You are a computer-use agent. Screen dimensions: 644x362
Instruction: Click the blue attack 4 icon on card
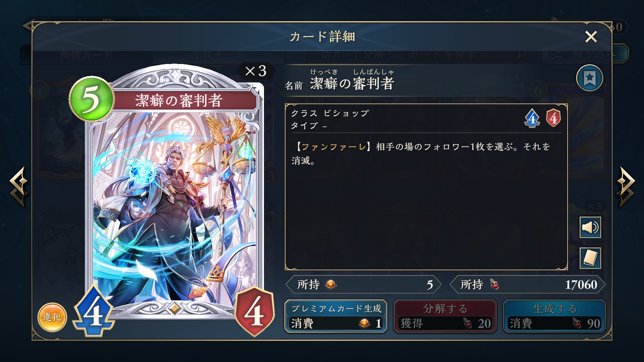pos(94,311)
